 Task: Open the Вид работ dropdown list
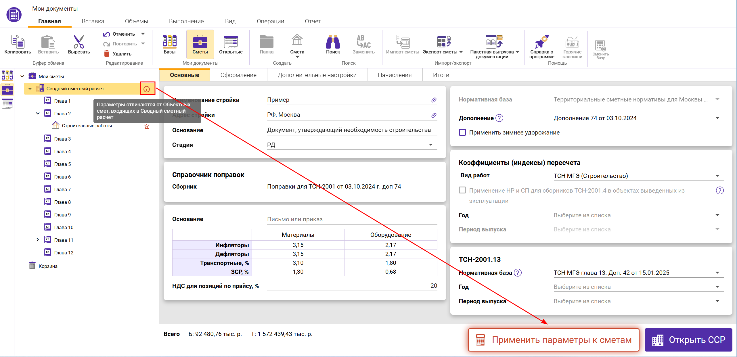coord(717,176)
